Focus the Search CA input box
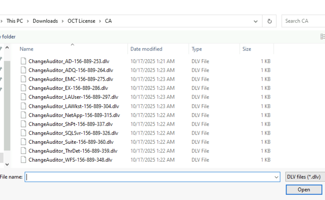Screen dimensions: 325x200 (x=304, y=21)
